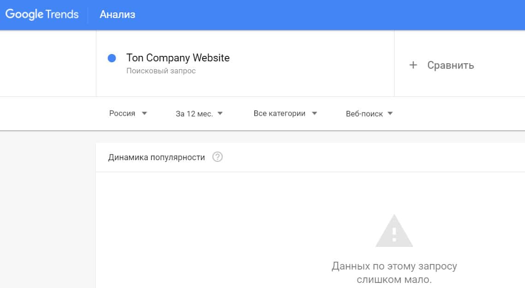The height and width of the screenshot is (288, 525).
Task: Click the arrow next to Россия
Action: (144, 113)
